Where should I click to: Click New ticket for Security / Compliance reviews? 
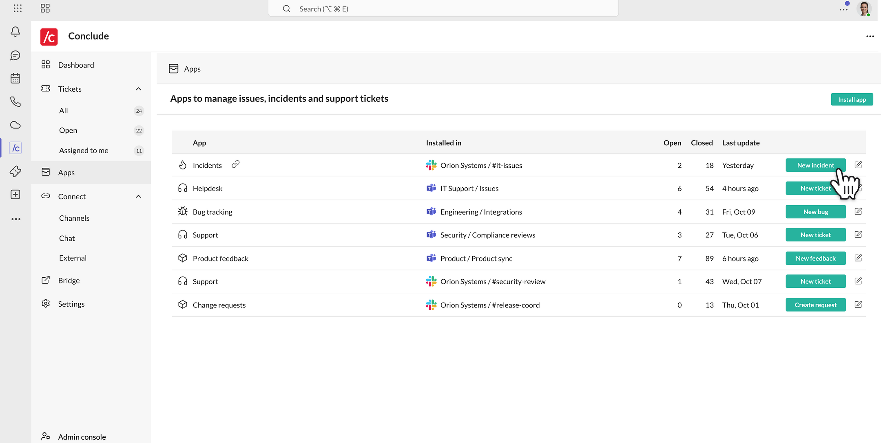(815, 235)
